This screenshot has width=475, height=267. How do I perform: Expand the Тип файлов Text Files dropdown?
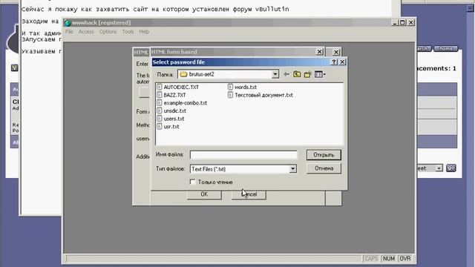click(x=292, y=169)
